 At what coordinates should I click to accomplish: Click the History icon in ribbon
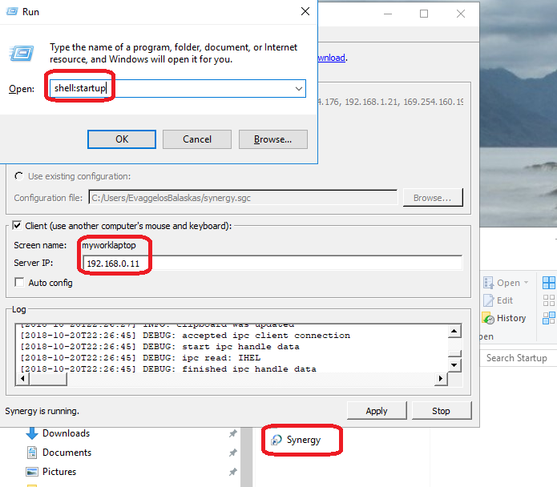489,318
